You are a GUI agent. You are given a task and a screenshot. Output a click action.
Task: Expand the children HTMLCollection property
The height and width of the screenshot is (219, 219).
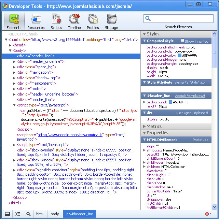(x=144, y=166)
